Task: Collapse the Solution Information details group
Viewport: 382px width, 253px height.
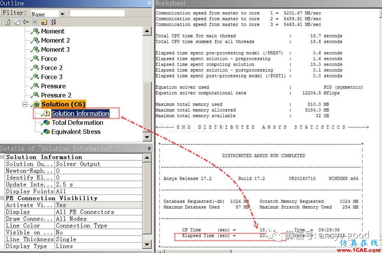Action: coord(2,157)
